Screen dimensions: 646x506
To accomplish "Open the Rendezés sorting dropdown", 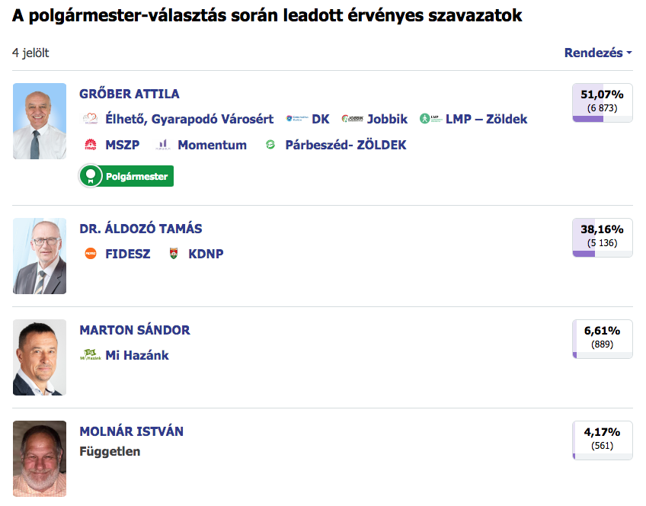I will coord(598,53).
